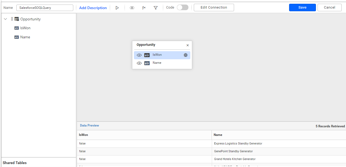Viewport: 346px width, 167px height.
Task: Click the Code toggle slider control
Action: 183,8
